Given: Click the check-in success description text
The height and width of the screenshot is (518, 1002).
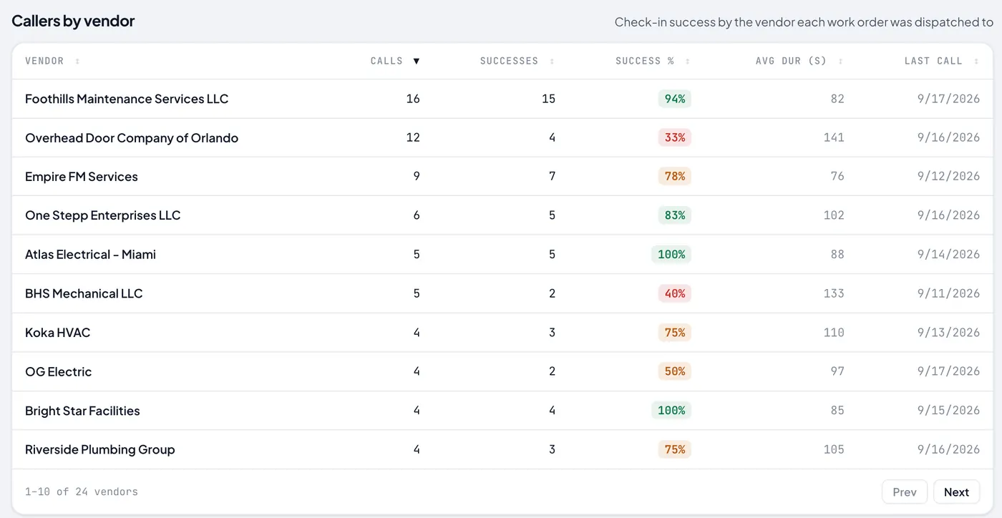Looking at the screenshot, I should 804,22.
